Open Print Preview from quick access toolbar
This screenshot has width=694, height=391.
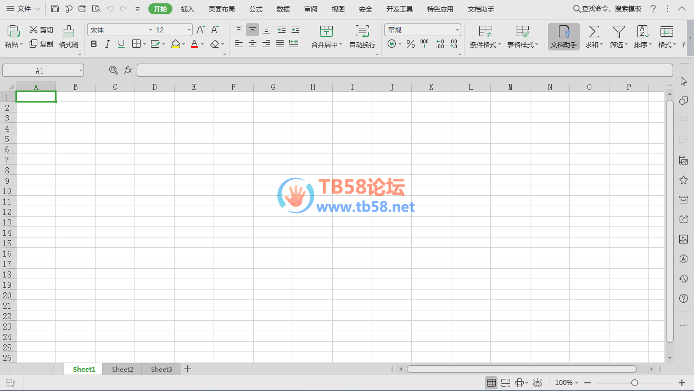(96, 9)
